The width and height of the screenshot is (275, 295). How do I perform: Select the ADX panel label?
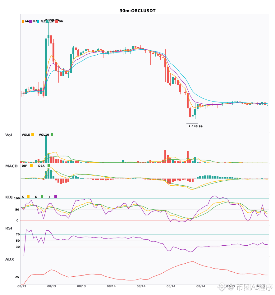[10, 259]
